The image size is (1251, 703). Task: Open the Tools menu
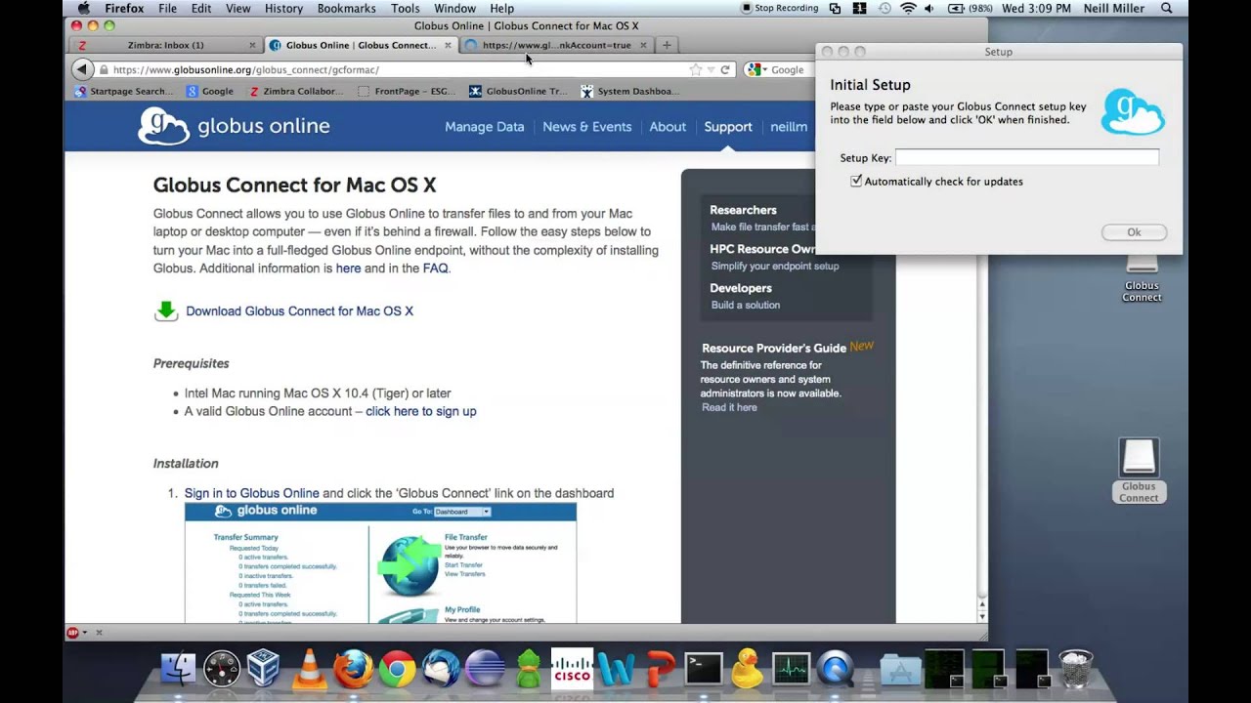[x=406, y=8]
